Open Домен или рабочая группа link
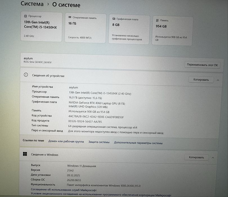The image size is (228, 197). (66, 141)
